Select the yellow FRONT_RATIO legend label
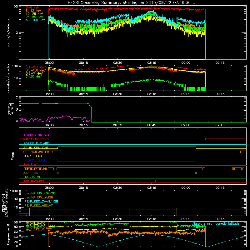Screen dimensions: 250x250 pyautogui.click(x=36, y=223)
